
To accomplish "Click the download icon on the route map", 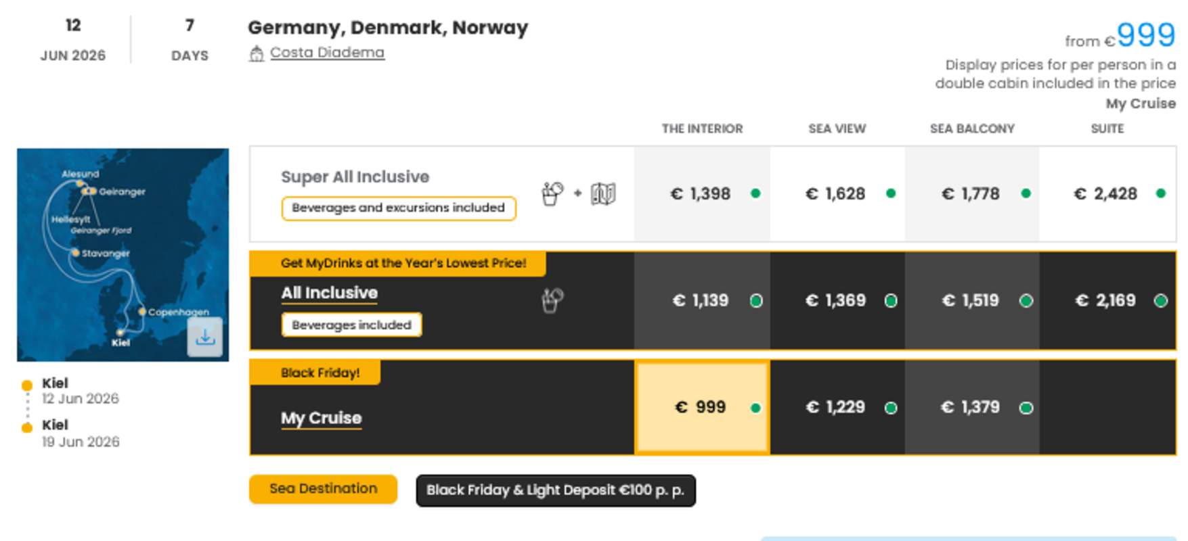I will 204,338.
